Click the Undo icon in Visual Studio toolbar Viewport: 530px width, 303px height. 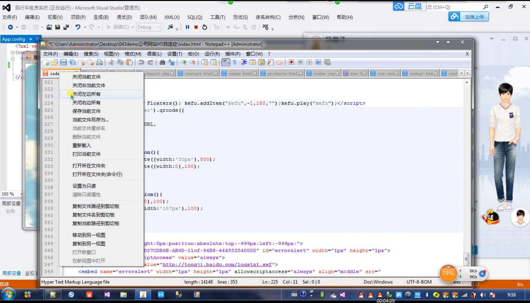pyautogui.click(x=78, y=27)
